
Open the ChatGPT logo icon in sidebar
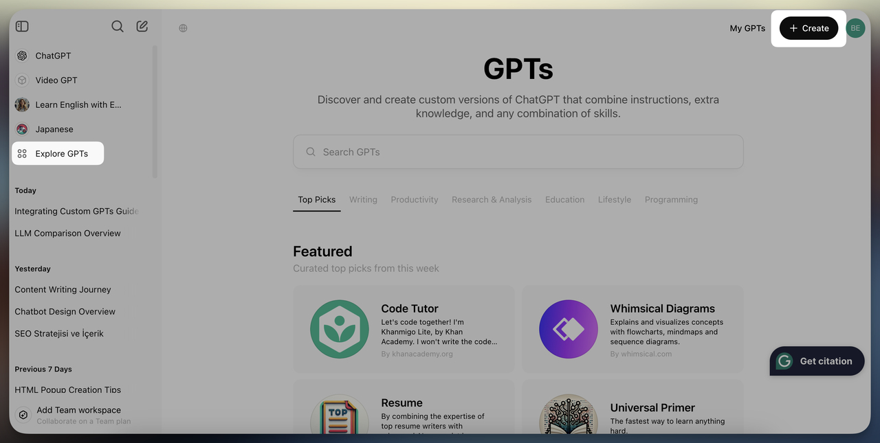(21, 55)
